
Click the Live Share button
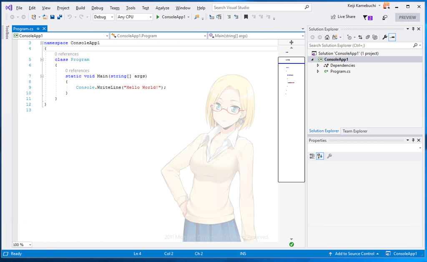pyautogui.click(x=343, y=17)
